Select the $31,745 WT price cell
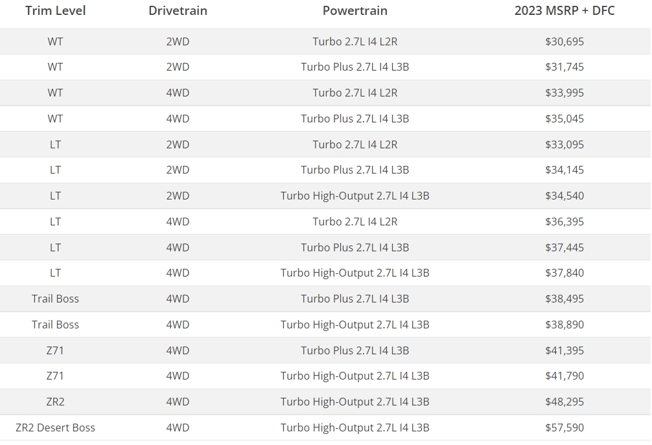 tap(565, 67)
